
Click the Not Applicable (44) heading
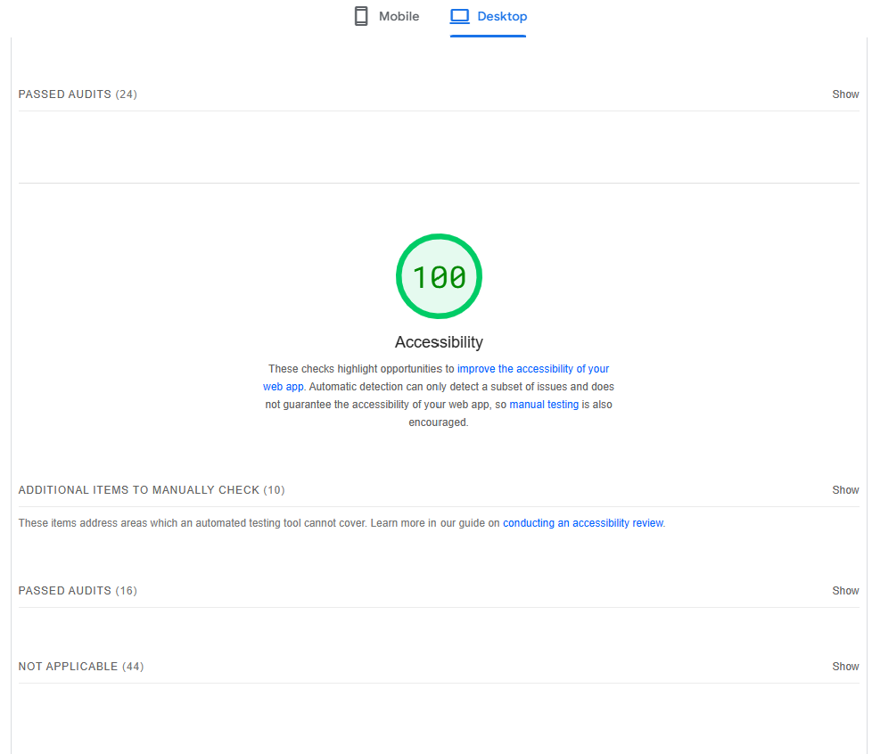[x=80, y=667]
